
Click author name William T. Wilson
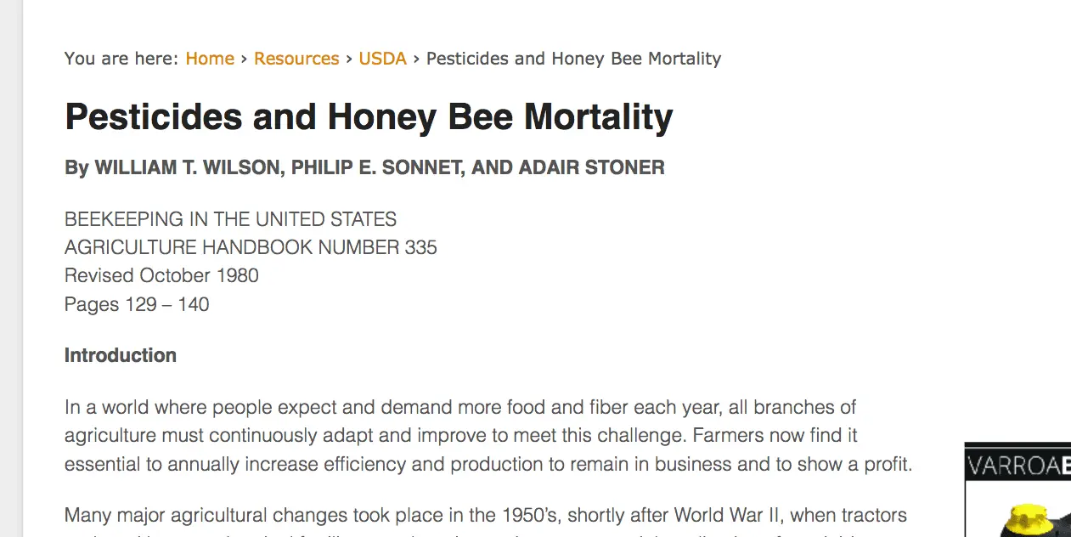(x=187, y=167)
